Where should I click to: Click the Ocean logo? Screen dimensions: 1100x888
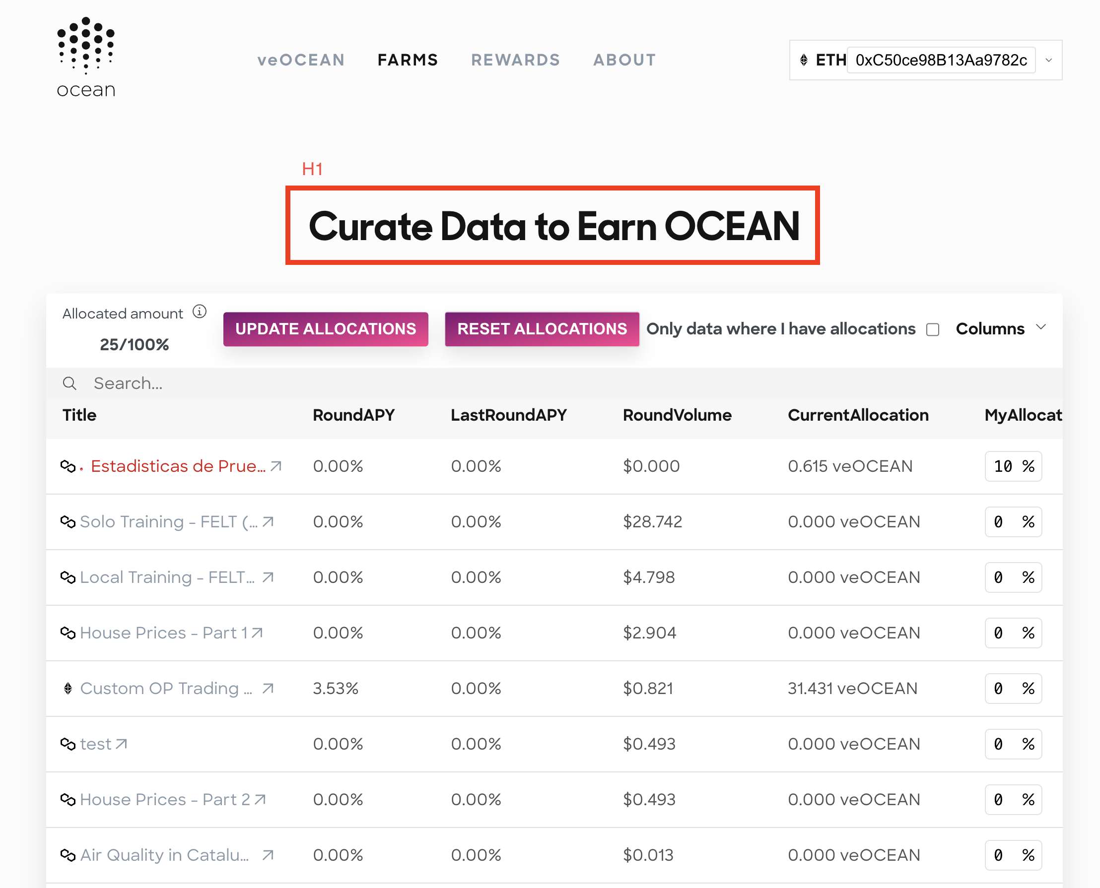pos(86,57)
